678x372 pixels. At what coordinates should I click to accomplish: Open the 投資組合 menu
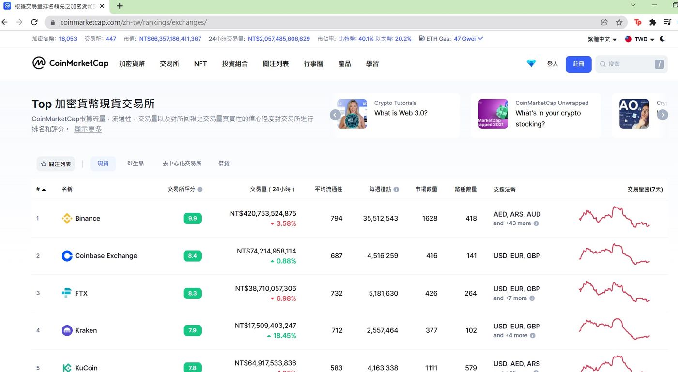pos(235,64)
